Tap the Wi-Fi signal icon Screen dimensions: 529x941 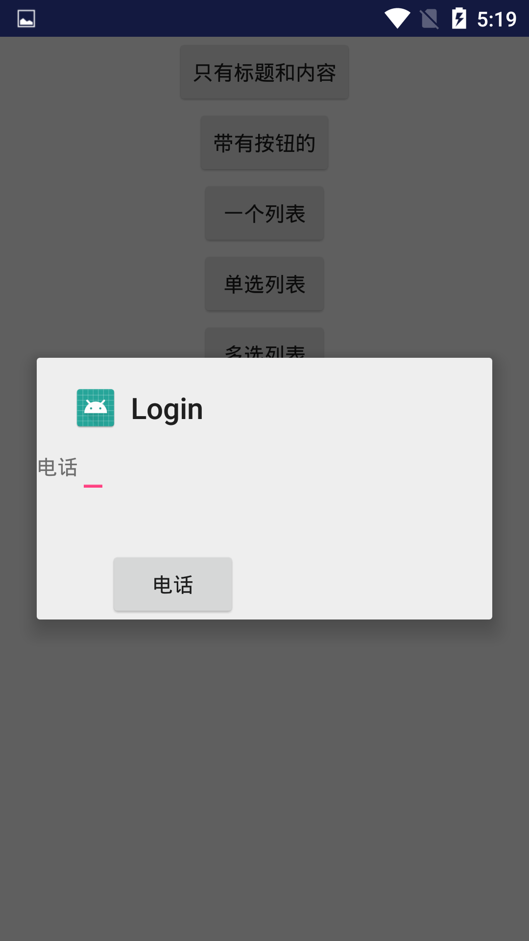pos(397,19)
